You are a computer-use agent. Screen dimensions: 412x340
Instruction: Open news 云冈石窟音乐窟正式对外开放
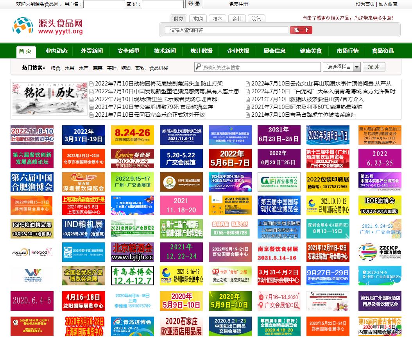pyautogui.click(x=150, y=115)
